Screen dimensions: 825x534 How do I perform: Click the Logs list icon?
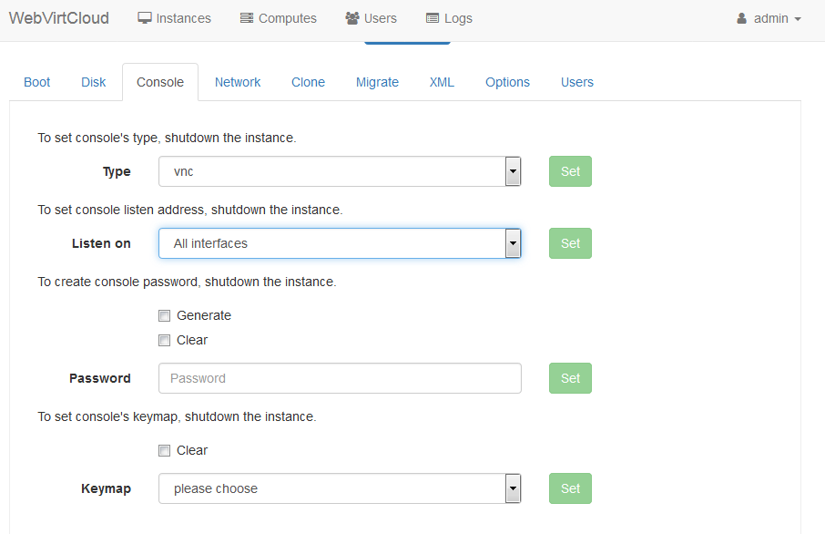pyautogui.click(x=433, y=18)
